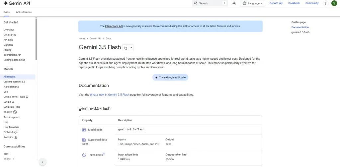Open What's new in Gemini 3.5 Flash link
The height and width of the screenshot is (167, 340).
pyautogui.click(x=110, y=95)
